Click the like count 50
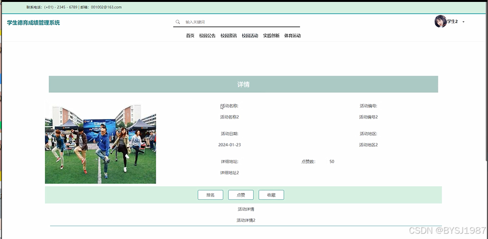This screenshot has width=488, height=239. (332, 161)
